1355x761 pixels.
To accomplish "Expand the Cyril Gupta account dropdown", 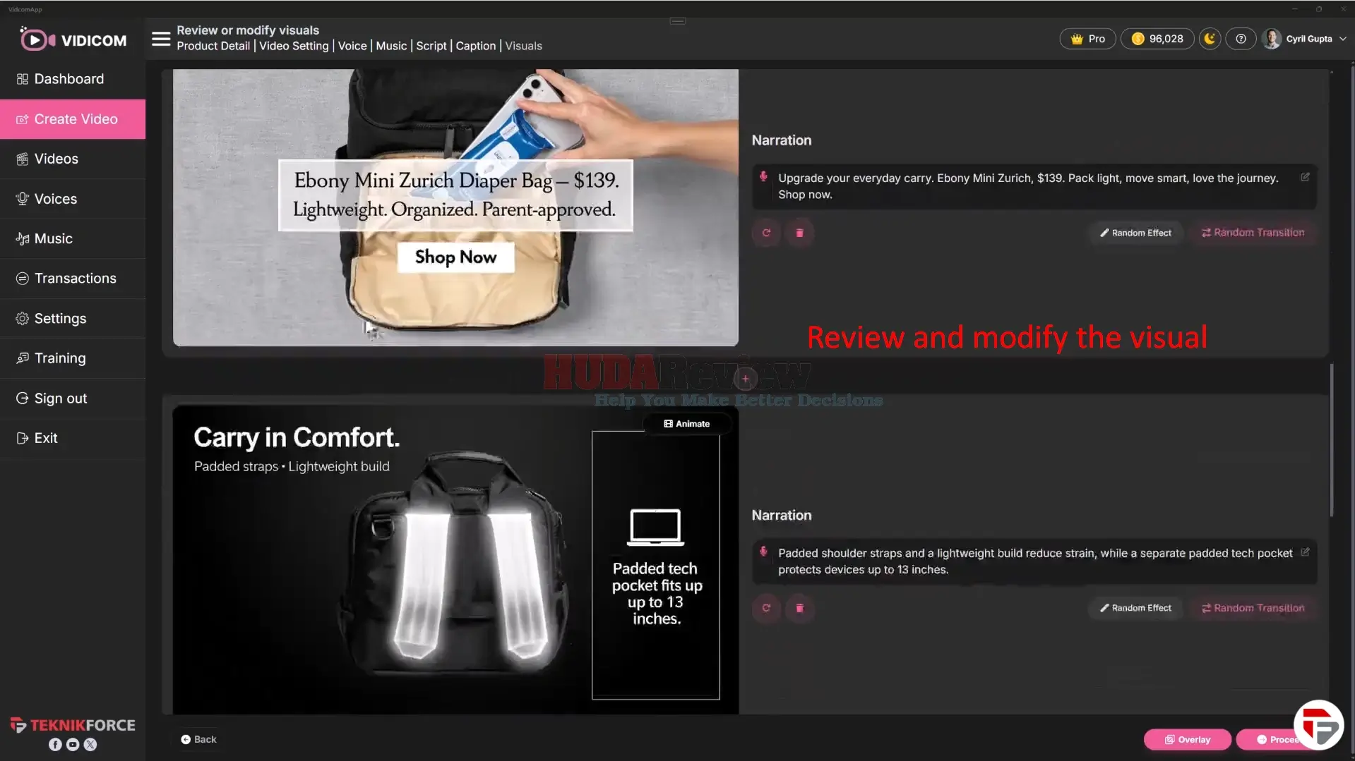I will coord(1342,39).
